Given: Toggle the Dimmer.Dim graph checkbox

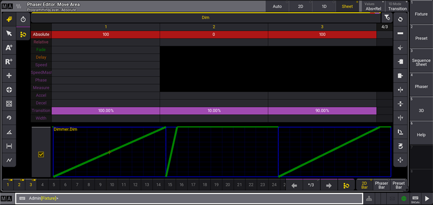Looking at the screenshot, I should [41, 154].
